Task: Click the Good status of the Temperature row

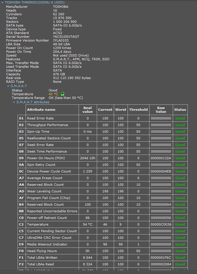Action: [x=180, y=224]
